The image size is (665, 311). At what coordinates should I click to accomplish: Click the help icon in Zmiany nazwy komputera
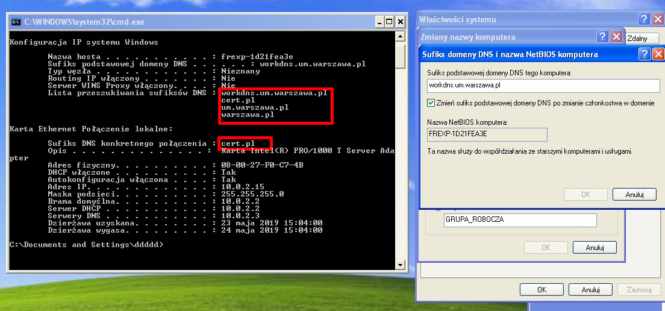(x=602, y=37)
